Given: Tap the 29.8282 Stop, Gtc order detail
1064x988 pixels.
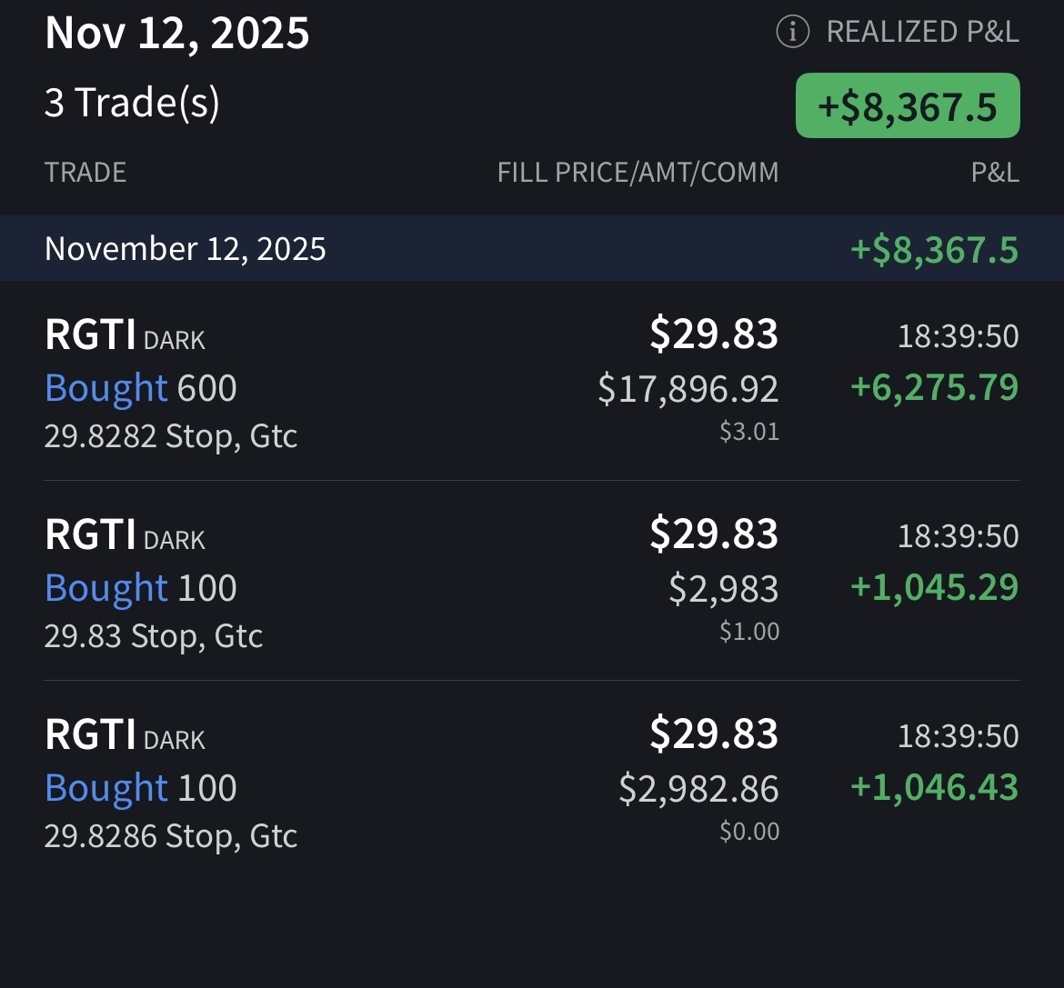Looking at the screenshot, I should click(171, 436).
